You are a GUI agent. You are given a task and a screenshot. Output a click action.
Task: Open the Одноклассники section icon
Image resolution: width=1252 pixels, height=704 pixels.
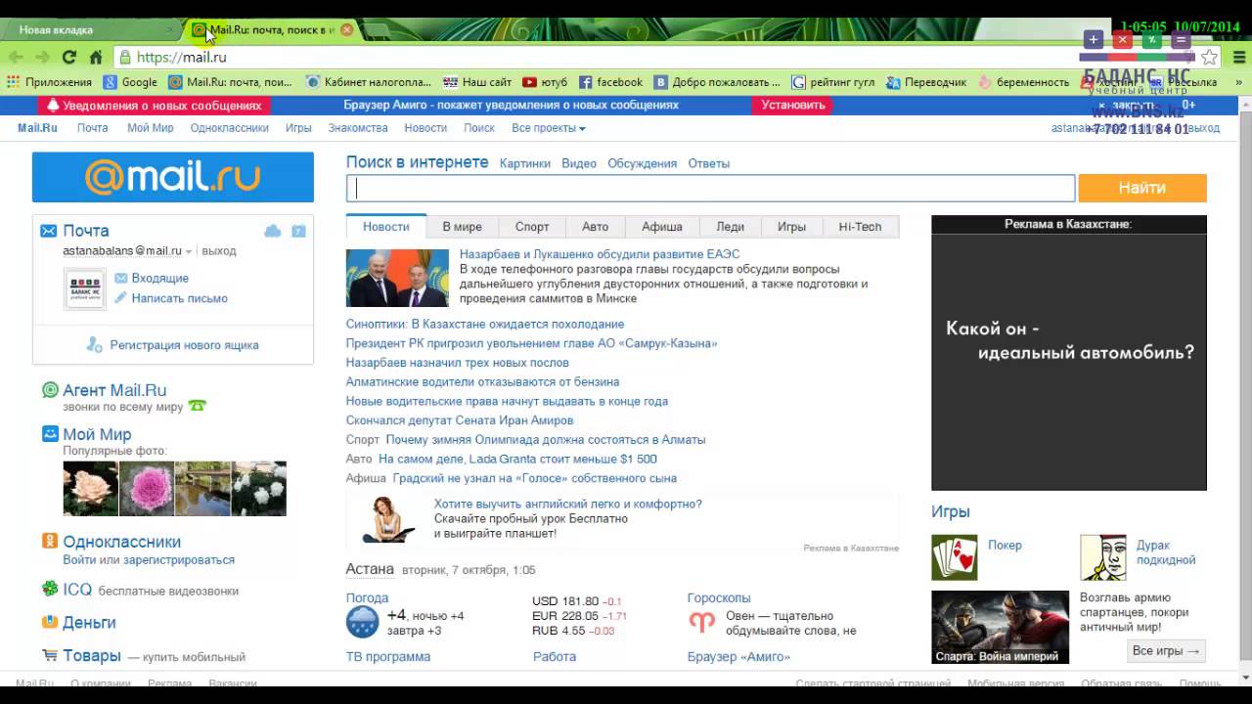pyautogui.click(x=50, y=541)
